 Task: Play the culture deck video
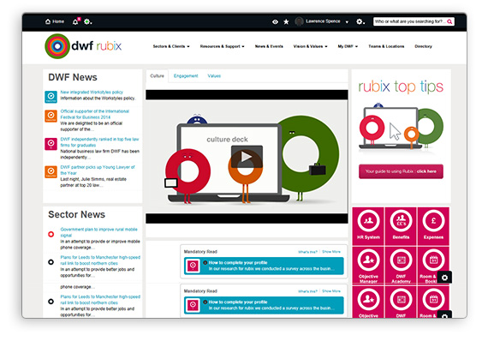(247, 157)
